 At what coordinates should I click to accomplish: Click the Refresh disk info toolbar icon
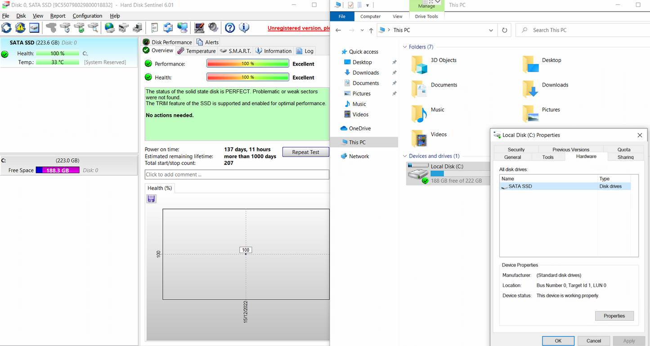tap(6, 28)
